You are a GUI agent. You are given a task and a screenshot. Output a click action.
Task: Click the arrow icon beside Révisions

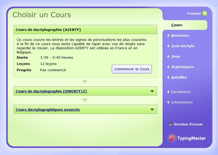[168, 35]
